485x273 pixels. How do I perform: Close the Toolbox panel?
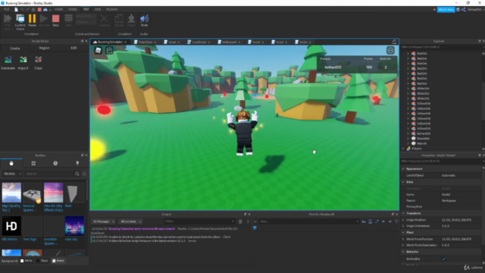pyautogui.click(x=86, y=155)
